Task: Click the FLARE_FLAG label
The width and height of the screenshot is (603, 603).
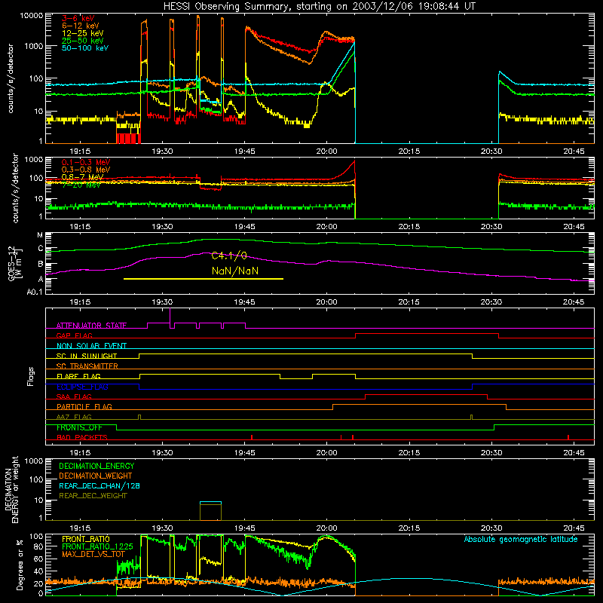Action: [78, 376]
